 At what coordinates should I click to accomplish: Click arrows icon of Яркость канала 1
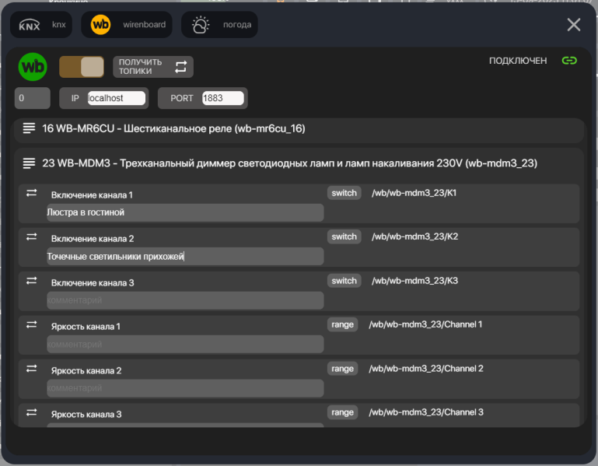32,324
